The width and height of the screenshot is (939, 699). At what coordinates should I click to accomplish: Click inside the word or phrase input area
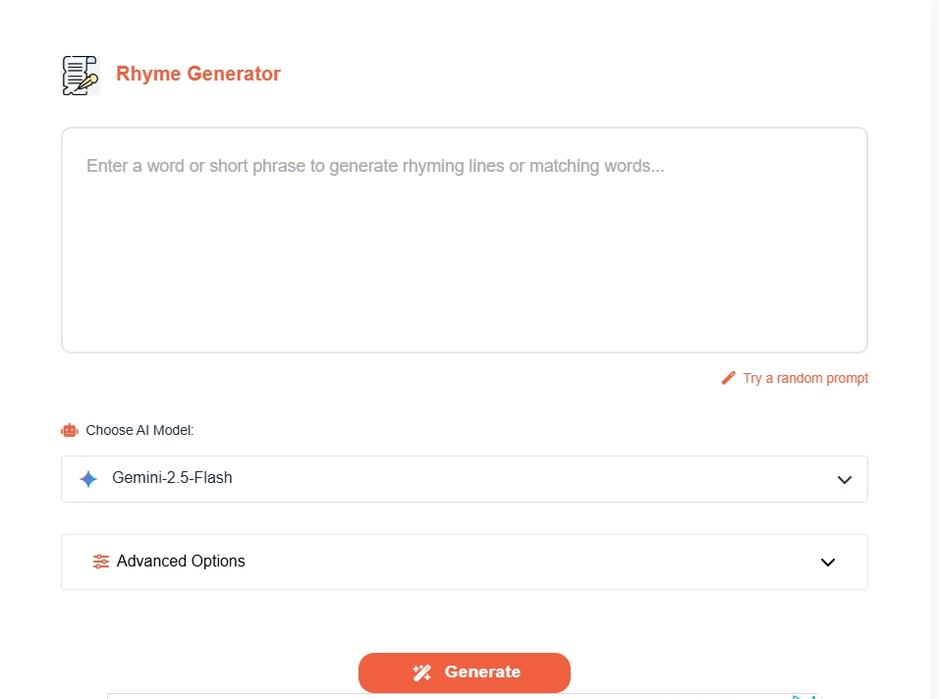point(464,239)
